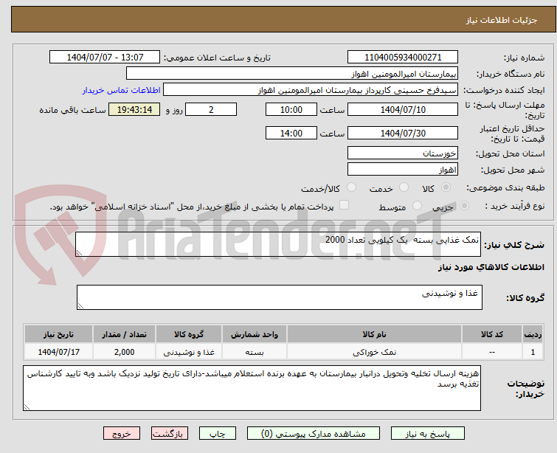Click the announcement date field 1404/07/07 - 13:07
The height and width of the screenshot is (453, 557).
click(105, 58)
